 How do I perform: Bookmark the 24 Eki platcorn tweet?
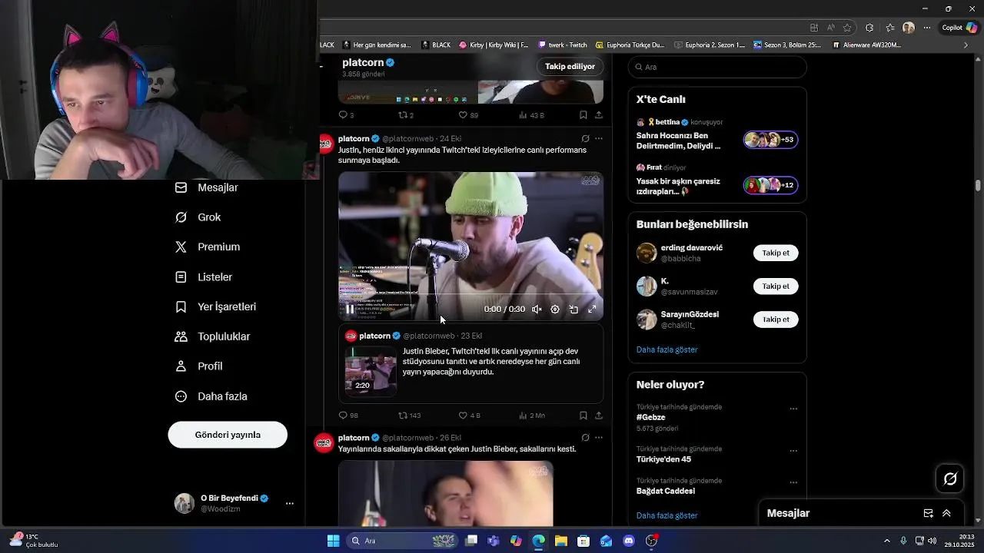(583, 416)
